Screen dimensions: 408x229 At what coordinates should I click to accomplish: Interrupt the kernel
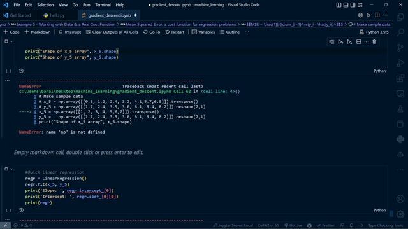pyautogui.click(x=69, y=32)
